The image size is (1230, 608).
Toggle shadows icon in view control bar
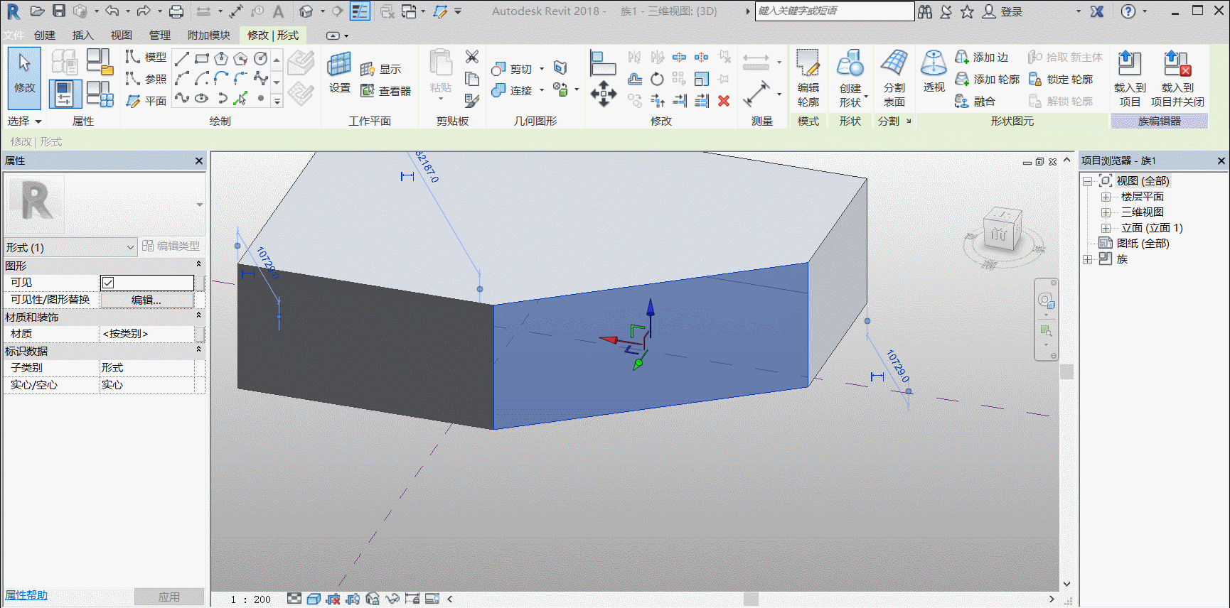pos(353,599)
